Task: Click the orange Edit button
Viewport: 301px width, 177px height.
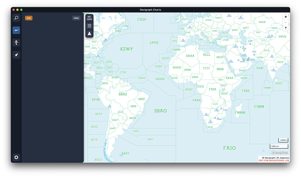Action: [x=29, y=18]
